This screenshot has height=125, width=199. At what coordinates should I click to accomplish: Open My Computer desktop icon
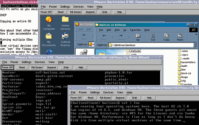49,23
